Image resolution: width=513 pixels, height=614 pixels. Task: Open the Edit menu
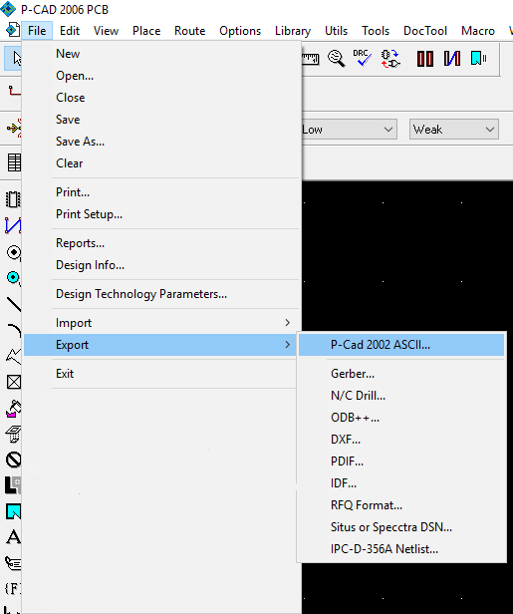[70, 31]
